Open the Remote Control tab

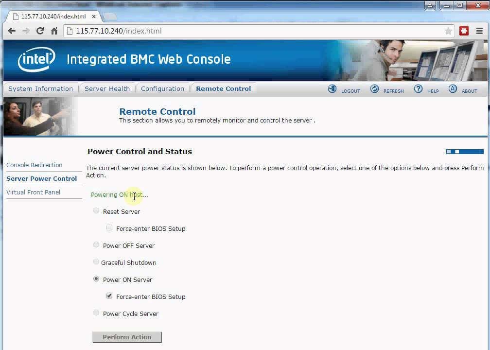tap(224, 89)
